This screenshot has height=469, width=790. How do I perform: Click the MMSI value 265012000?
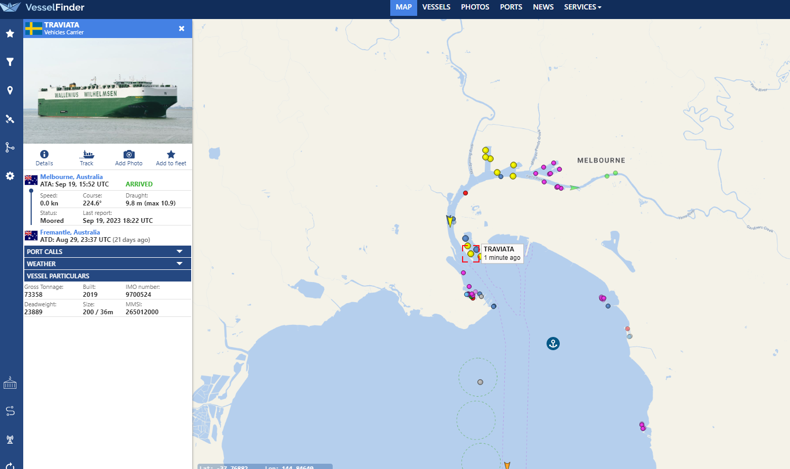point(142,312)
